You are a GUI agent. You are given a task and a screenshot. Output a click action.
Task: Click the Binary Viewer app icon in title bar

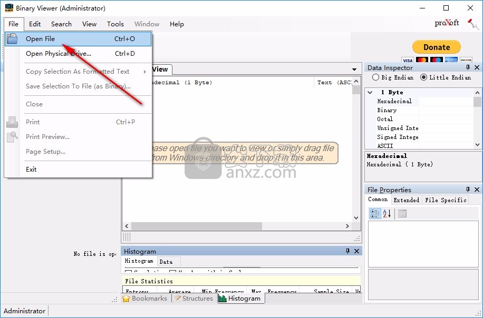(9, 8)
